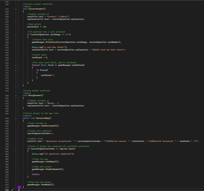Click the UnlockCard method call
204x191 pixels.
tap(51, 42)
